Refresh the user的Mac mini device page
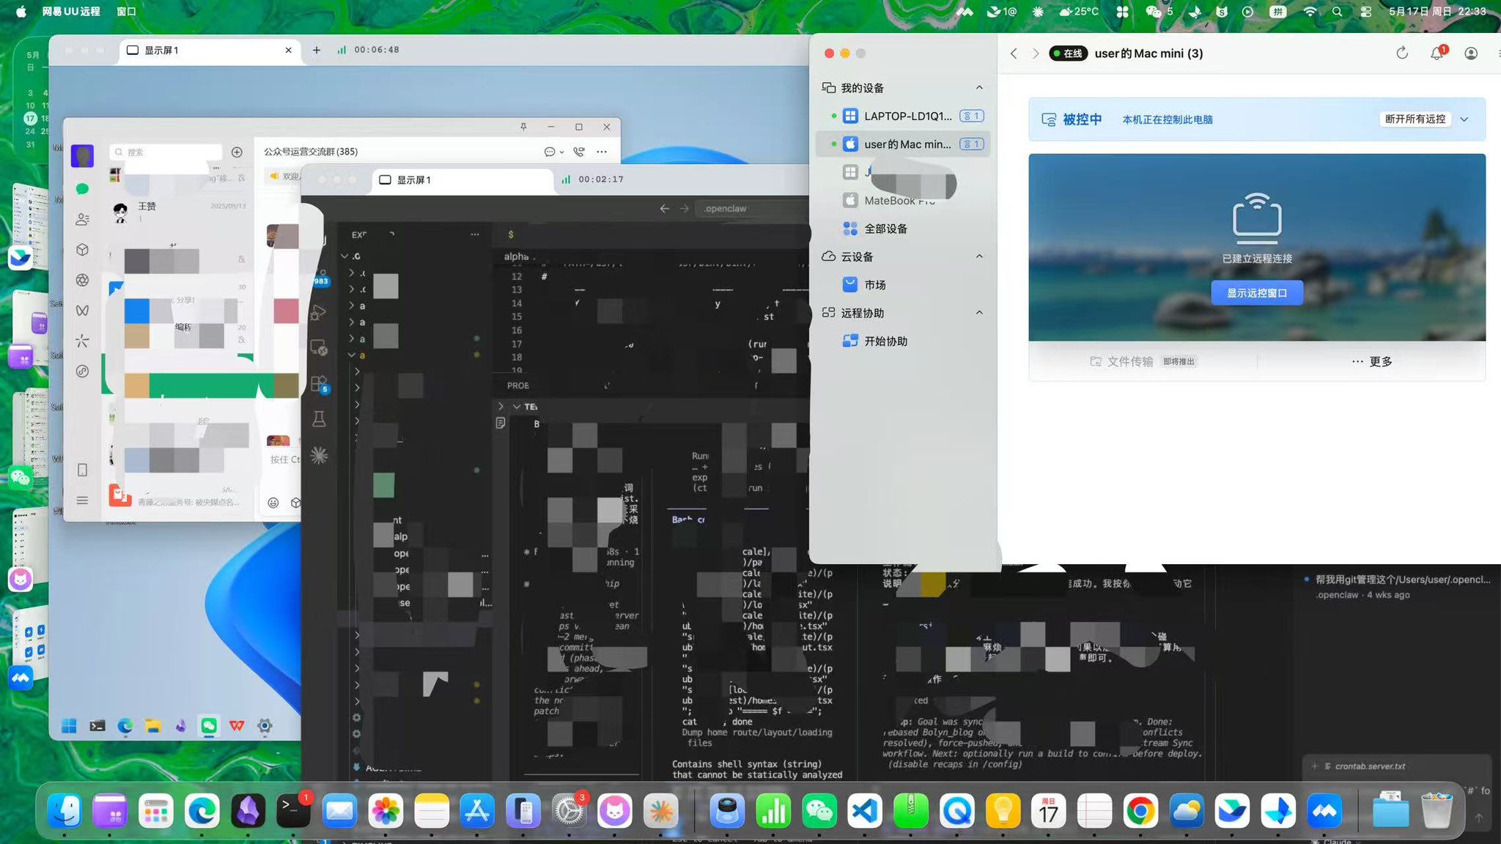This screenshot has width=1501, height=844. 1402,53
